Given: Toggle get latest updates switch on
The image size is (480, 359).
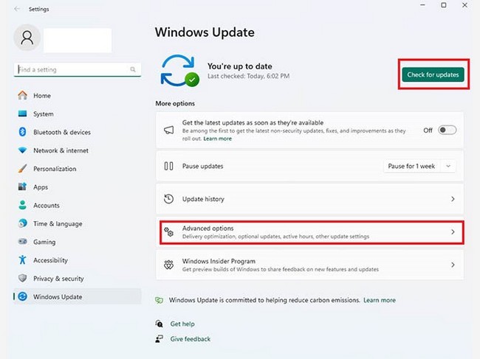Looking at the screenshot, I should pyautogui.click(x=447, y=130).
